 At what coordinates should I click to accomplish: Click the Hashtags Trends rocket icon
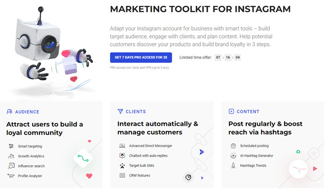pos(233,166)
